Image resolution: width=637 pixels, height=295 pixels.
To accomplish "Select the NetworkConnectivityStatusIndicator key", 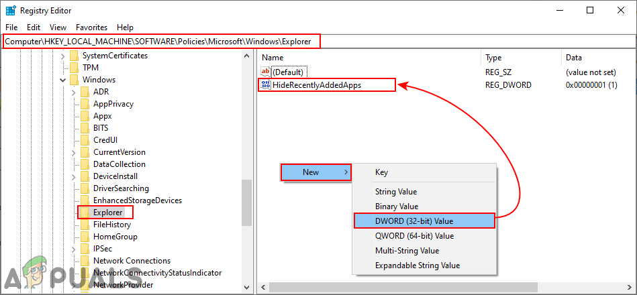I will [x=158, y=273].
